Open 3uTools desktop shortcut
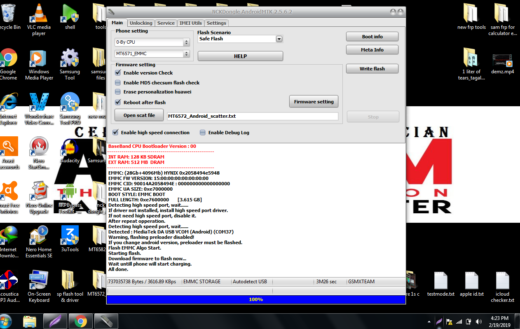The height and width of the screenshot is (329, 520). pyautogui.click(x=70, y=238)
